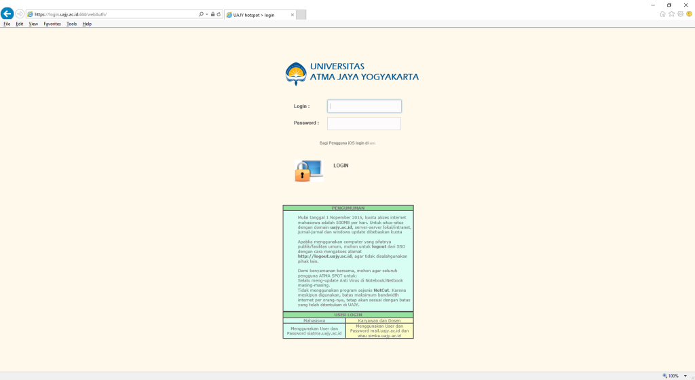This screenshot has height=380, width=695.
Task: Click the page icon in the address bar
Action: tap(30, 15)
